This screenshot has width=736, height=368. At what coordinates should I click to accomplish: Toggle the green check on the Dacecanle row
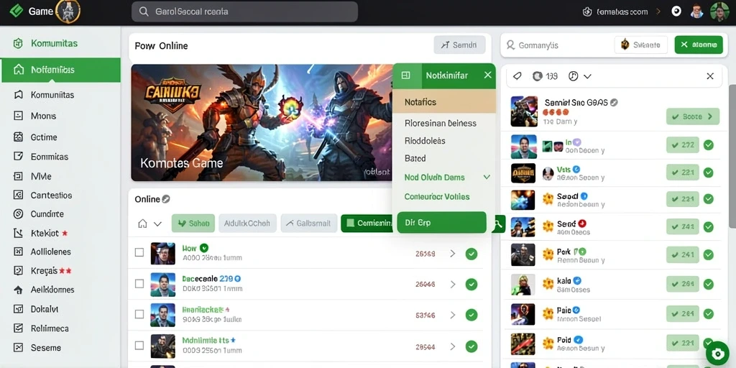point(471,285)
